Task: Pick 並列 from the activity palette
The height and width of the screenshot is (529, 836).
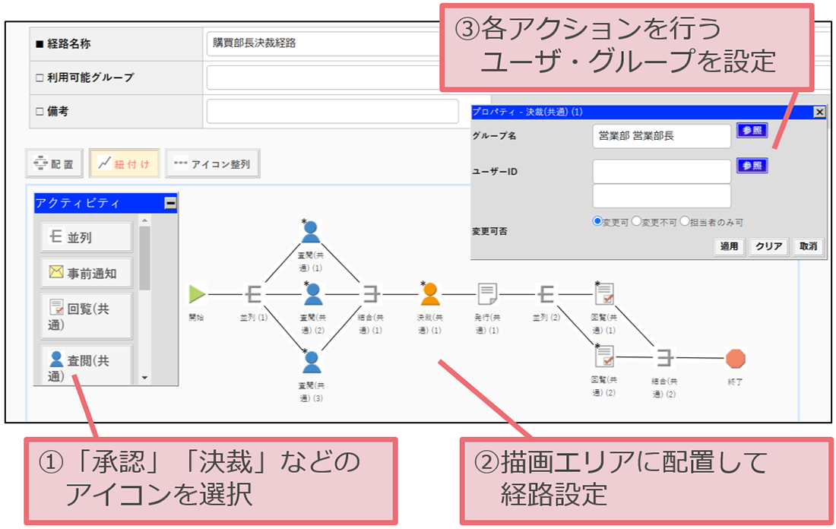Action: 87,237
